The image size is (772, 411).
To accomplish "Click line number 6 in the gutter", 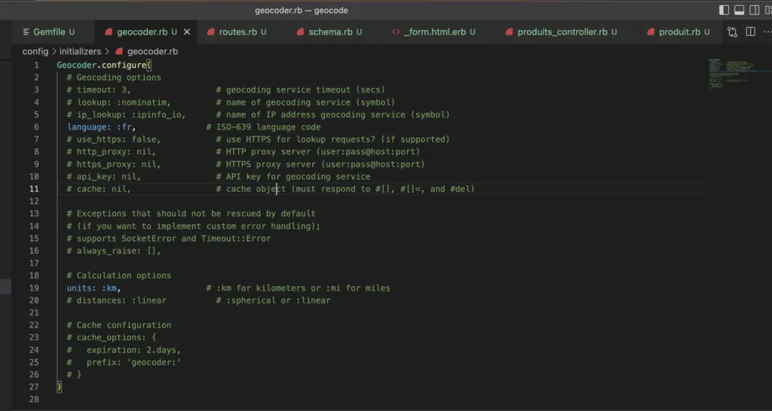I will (x=36, y=127).
